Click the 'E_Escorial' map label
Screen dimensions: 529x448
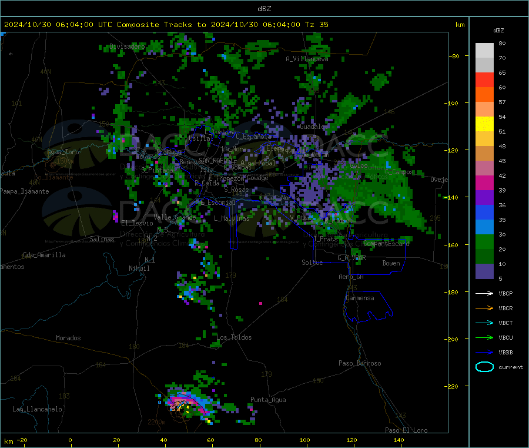click(x=218, y=203)
